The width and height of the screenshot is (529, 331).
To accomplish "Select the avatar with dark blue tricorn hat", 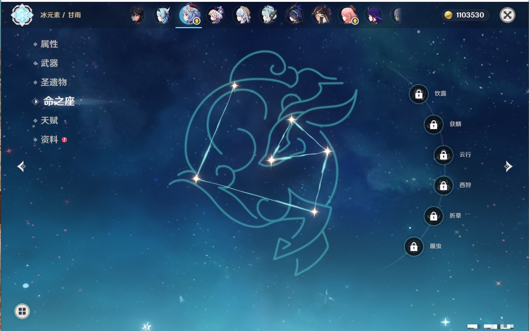I will click(295, 15).
